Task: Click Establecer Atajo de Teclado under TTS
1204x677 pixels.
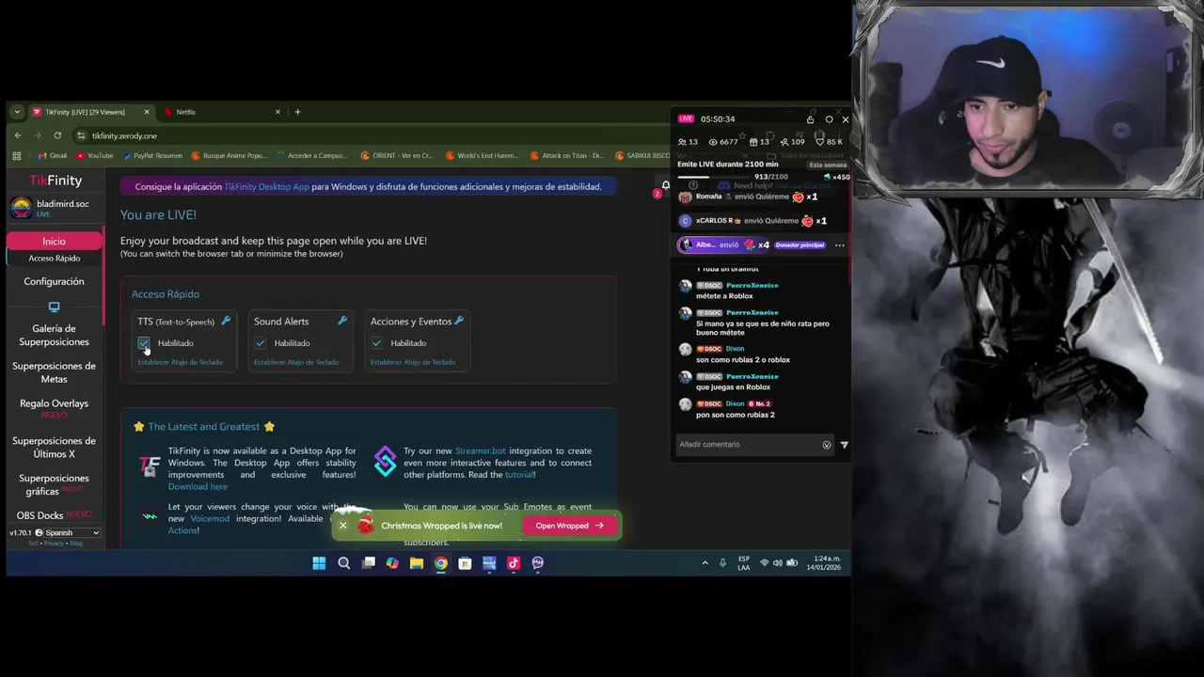Action: 180,362
